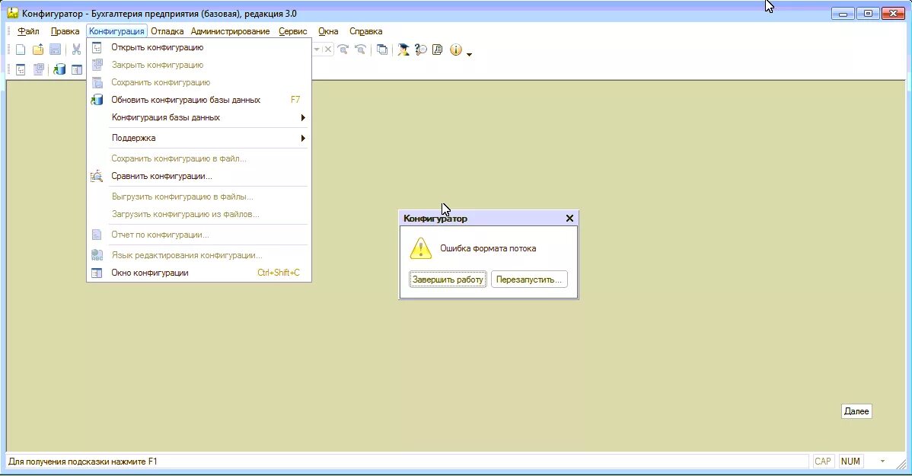The height and width of the screenshot is (476, 912).
Task: Click greyed Сохранить конфигурацию в файл...
Action: click(x=199, y=159)
